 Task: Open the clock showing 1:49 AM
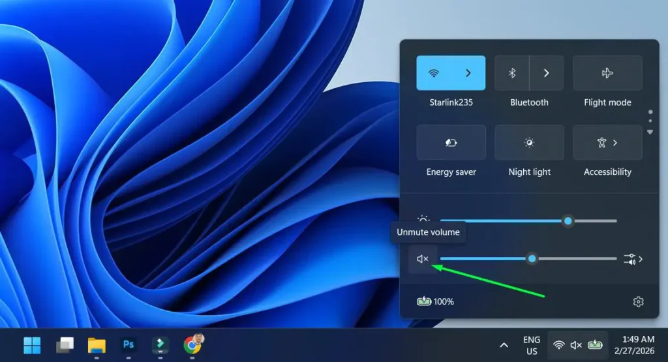(x=634, y=345)
